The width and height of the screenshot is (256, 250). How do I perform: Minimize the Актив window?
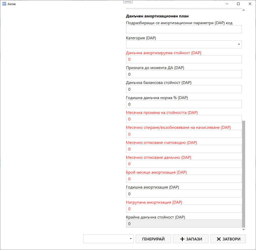(x=227, y=4)
